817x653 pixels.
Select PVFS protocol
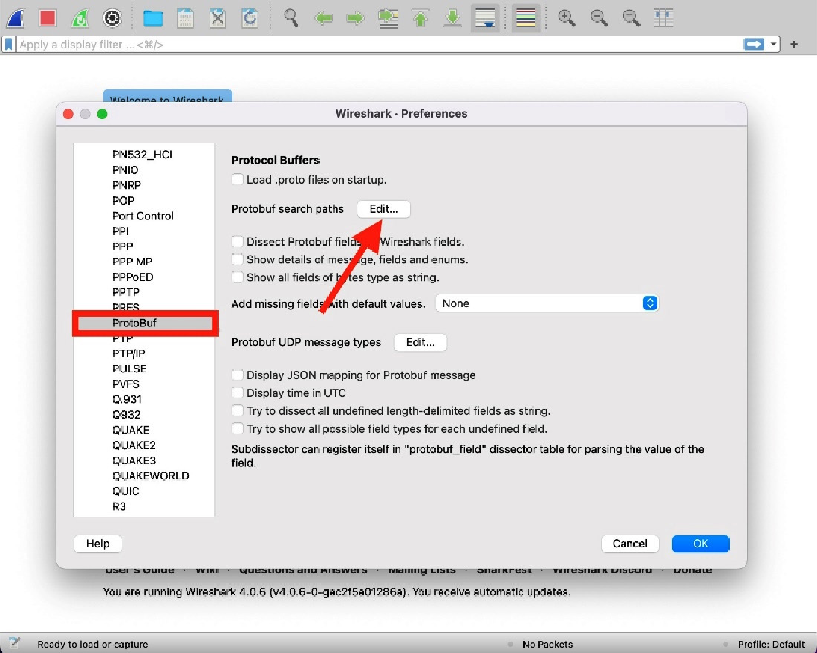126,384
